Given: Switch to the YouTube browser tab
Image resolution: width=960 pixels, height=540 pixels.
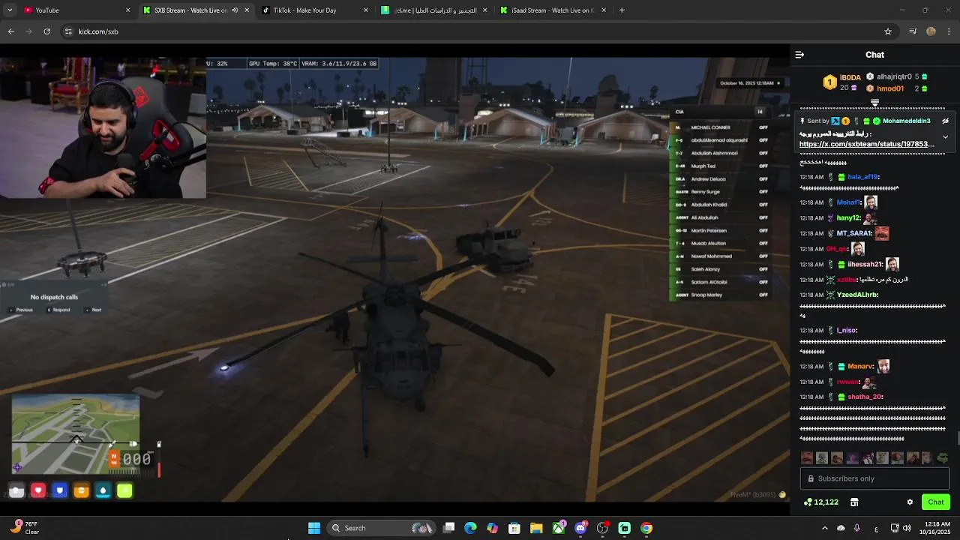Looking at the screenshot, I should click(x=75, y=10).
